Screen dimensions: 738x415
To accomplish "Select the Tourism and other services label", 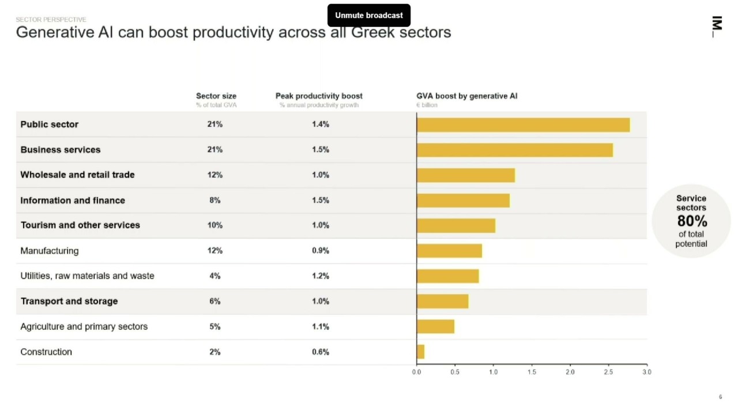I will [80, 225].
